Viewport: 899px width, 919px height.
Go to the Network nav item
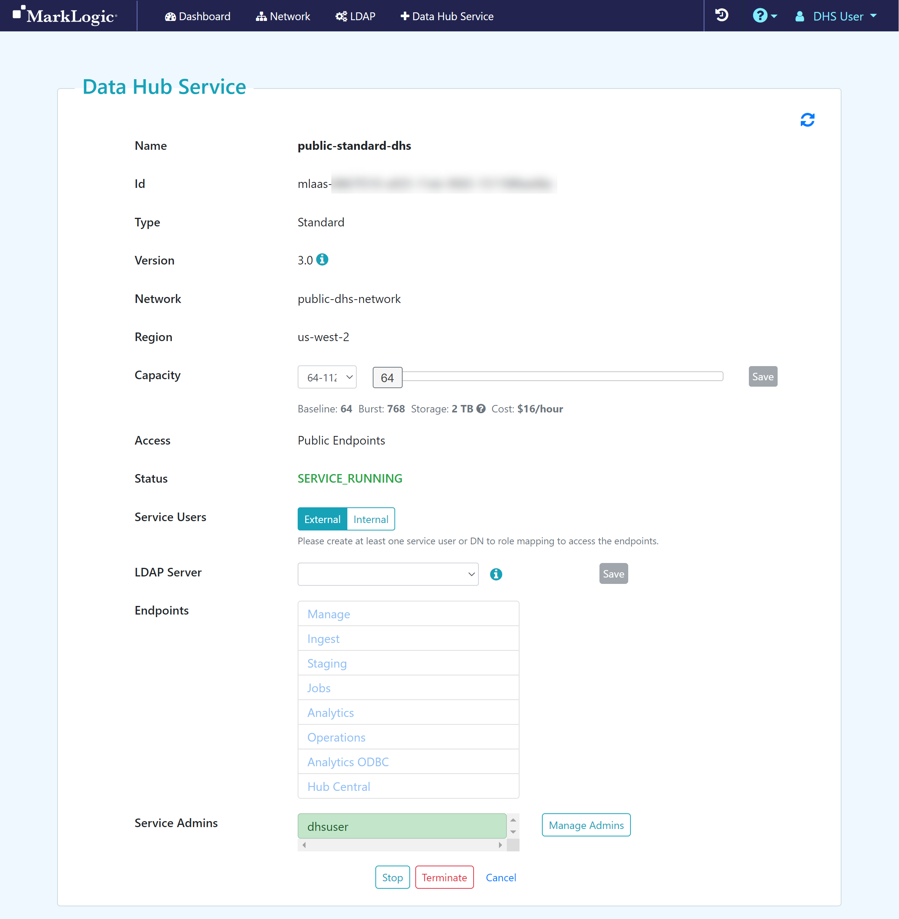click(283, 16)
